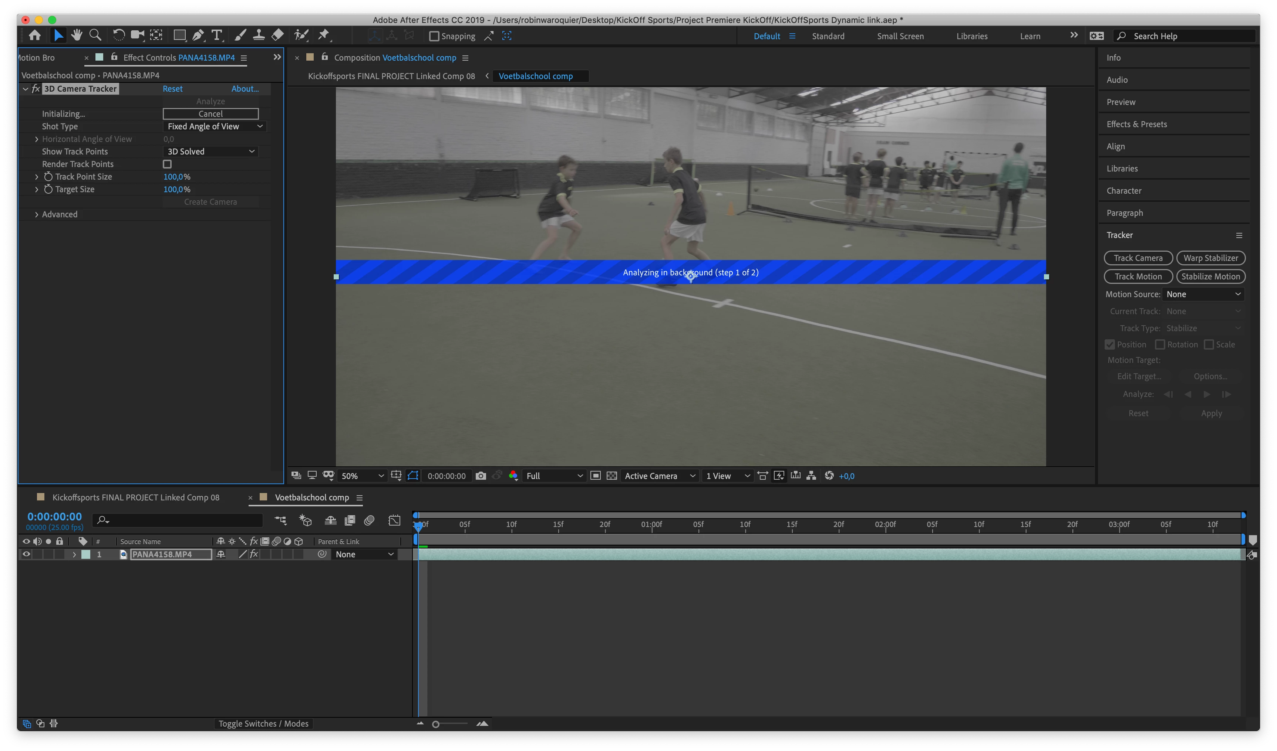Select the Zoom magnifier tool
This screenshot has height=751, width=1277.
point(95,35)
